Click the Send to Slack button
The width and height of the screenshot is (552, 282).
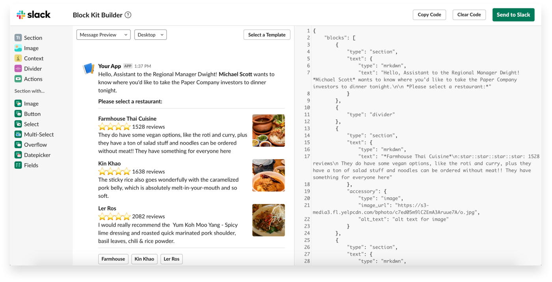pyautogui.click(x=513, y=15)
